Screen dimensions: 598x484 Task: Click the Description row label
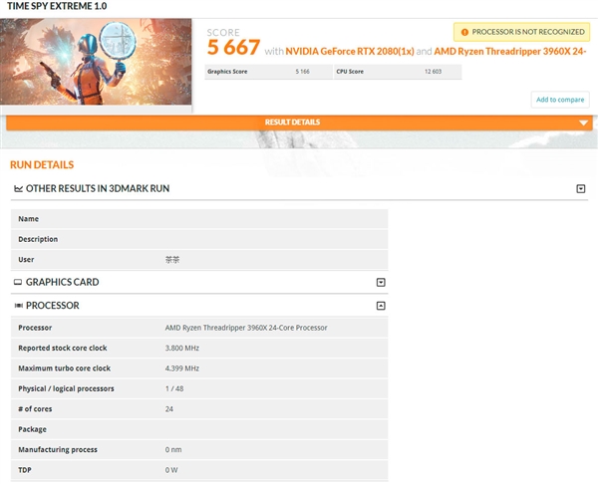point(38,239)
